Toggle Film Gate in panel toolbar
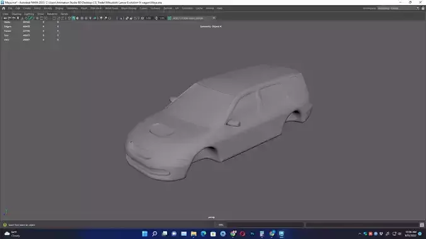This screenshot has width=426, height=239. coord(42,18)
